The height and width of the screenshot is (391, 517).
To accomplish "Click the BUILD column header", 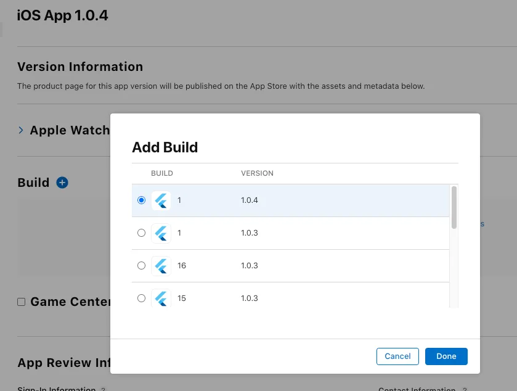I will pos(161,173).
